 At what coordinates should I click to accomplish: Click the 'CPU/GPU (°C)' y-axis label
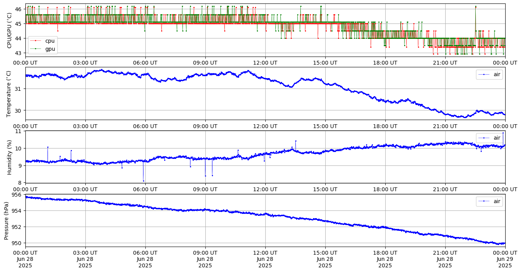[x=10, y=30]
